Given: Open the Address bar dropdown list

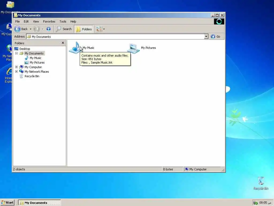Looking at the screenshot, I should (206, 36).
